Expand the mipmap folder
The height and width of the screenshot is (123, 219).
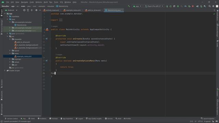(10, 59)
